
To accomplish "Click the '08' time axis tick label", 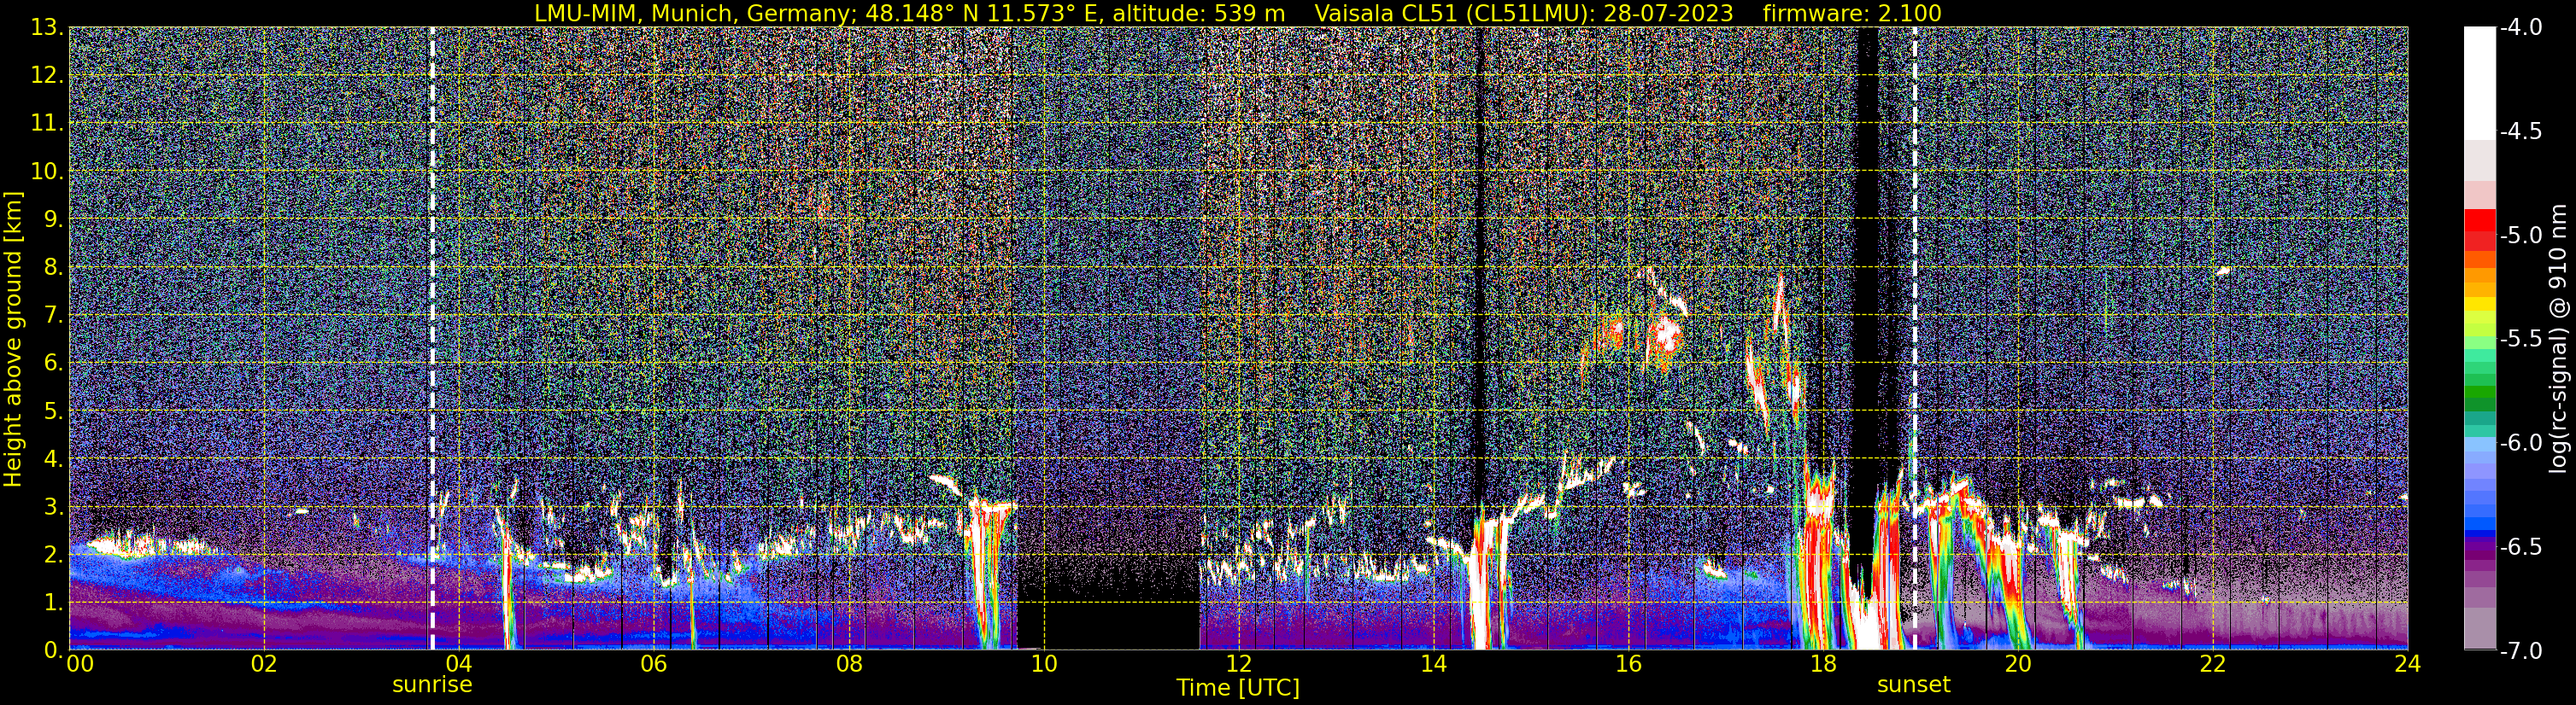I will tap(848, 665).
